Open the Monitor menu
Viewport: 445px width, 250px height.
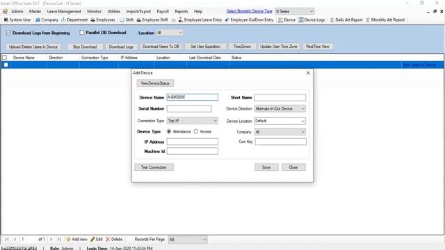[x=95, y=12]
